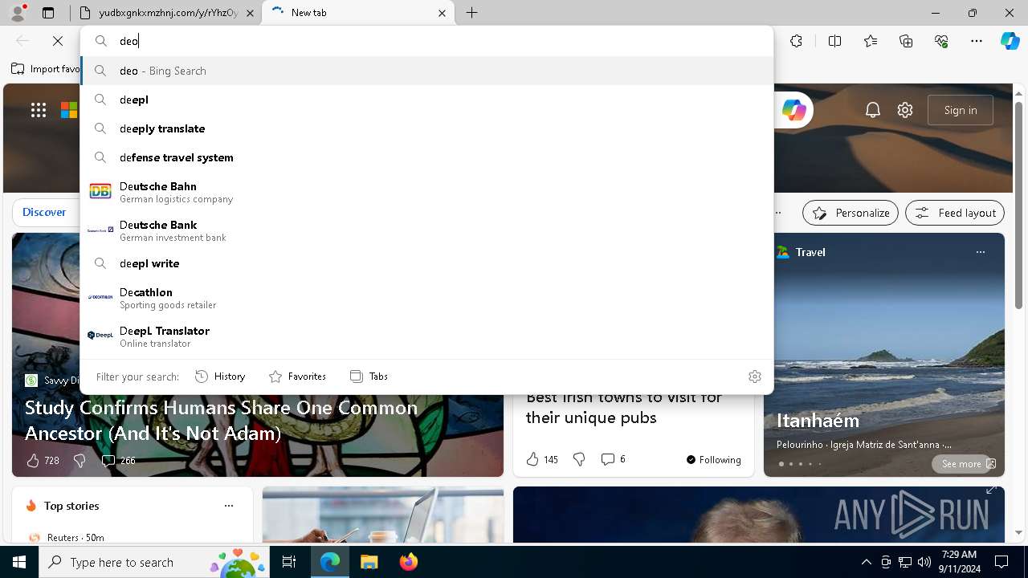Open the Favorites star toolbar icon
The image size is (1028, 578).
pyautogui.click(x=871, y=41)
